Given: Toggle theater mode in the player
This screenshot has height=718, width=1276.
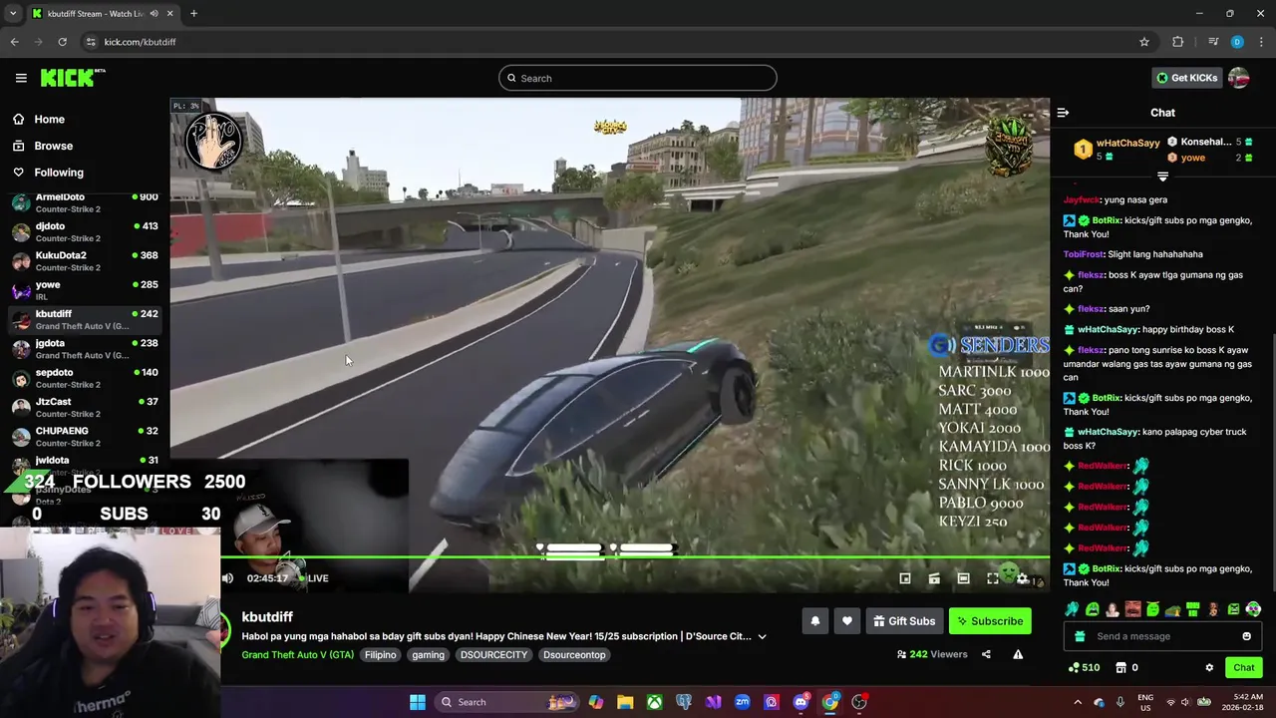Looking at the screenshot, I should 963,578.
